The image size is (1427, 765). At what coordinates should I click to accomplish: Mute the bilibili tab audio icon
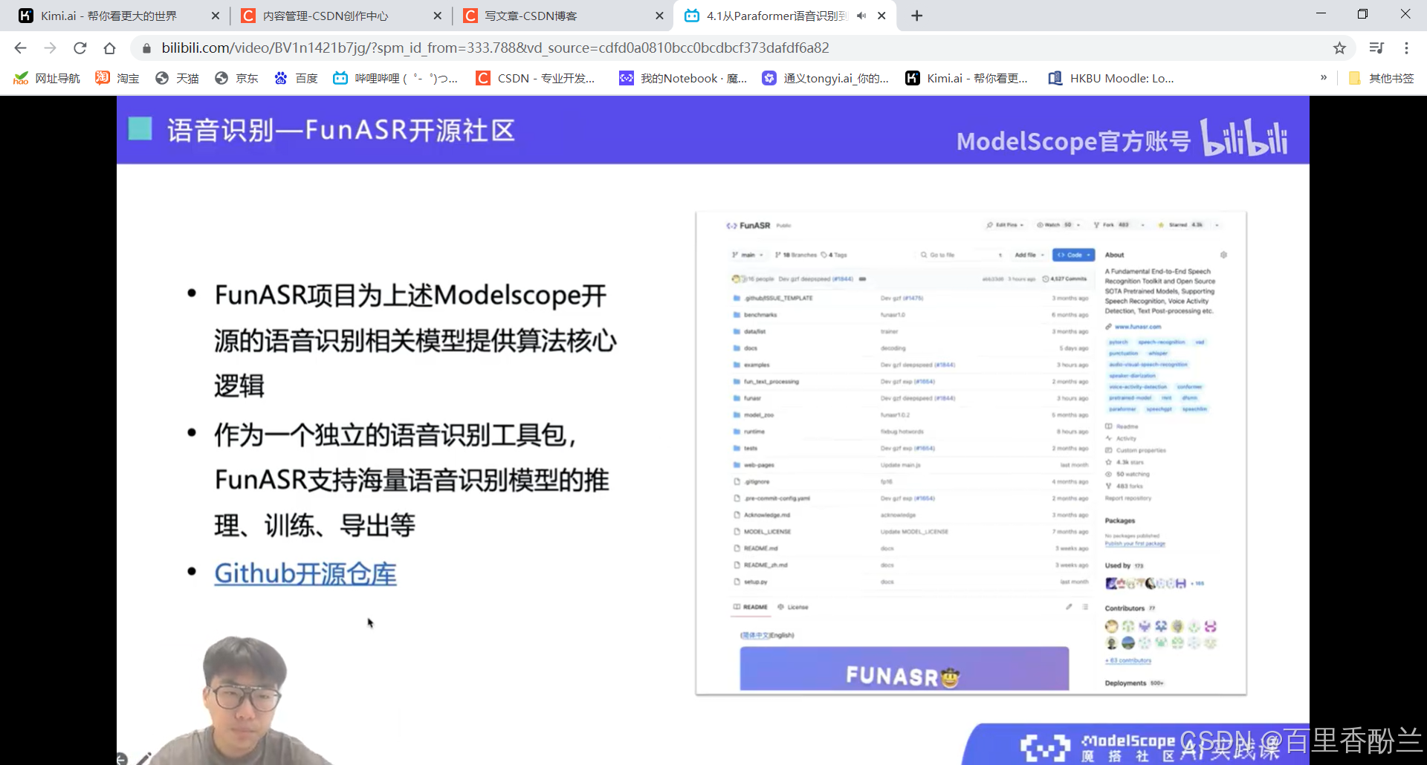[x=861, y=16]
